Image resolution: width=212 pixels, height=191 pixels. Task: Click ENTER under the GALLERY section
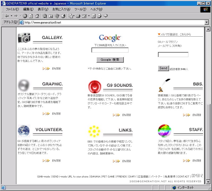52,68
